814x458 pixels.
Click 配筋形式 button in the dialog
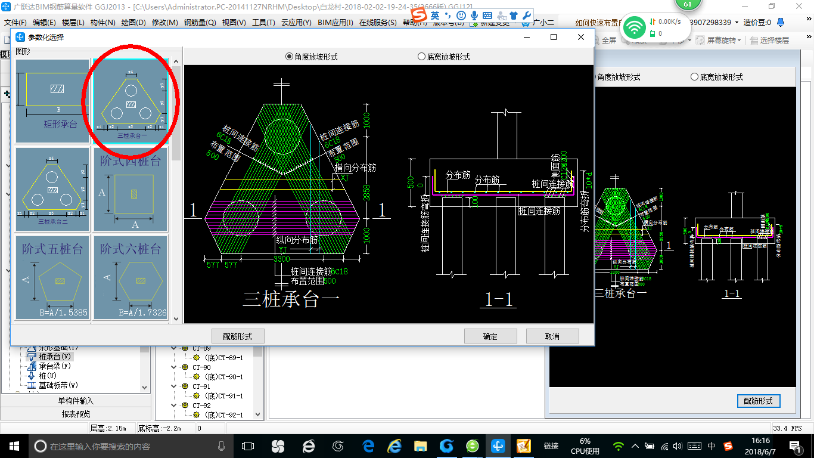pos(238,336)
